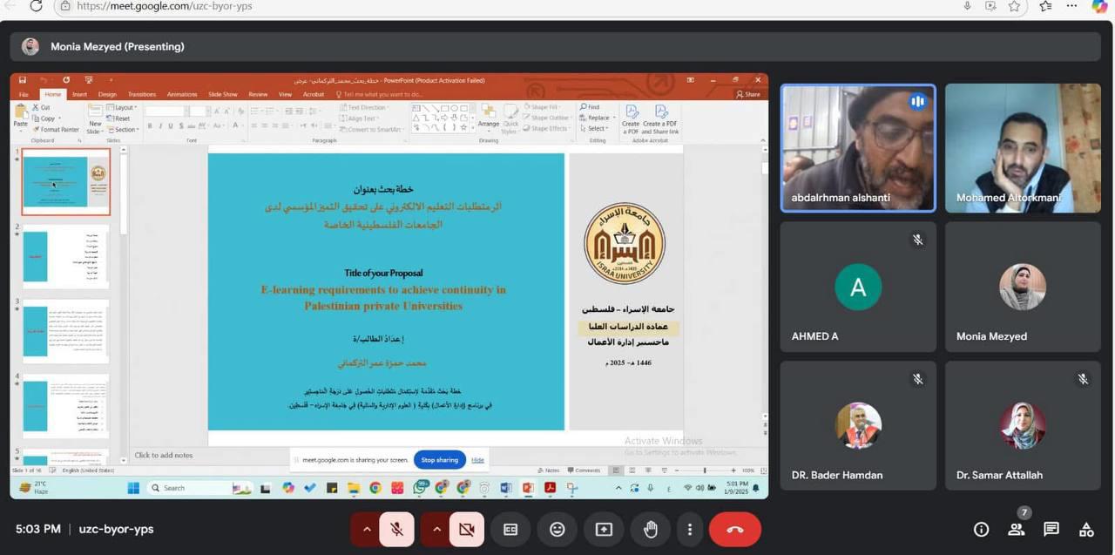Toggle the microphone mute button in Meet
Screen dimensions: 1115x555
pos(396,529)
